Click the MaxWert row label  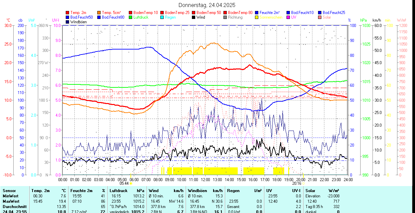tap(12, 201)
